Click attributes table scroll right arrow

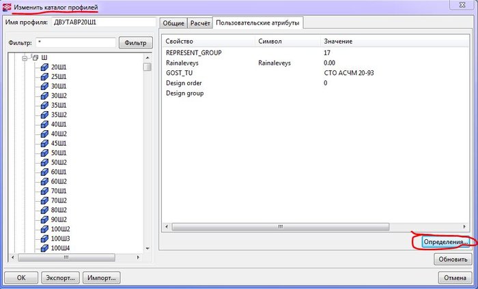tap(464, 227)
